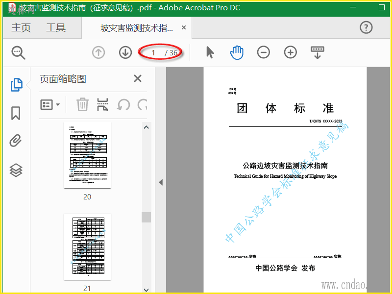
Task: Delete selected pages with trash icon
Action: point(82,104)
